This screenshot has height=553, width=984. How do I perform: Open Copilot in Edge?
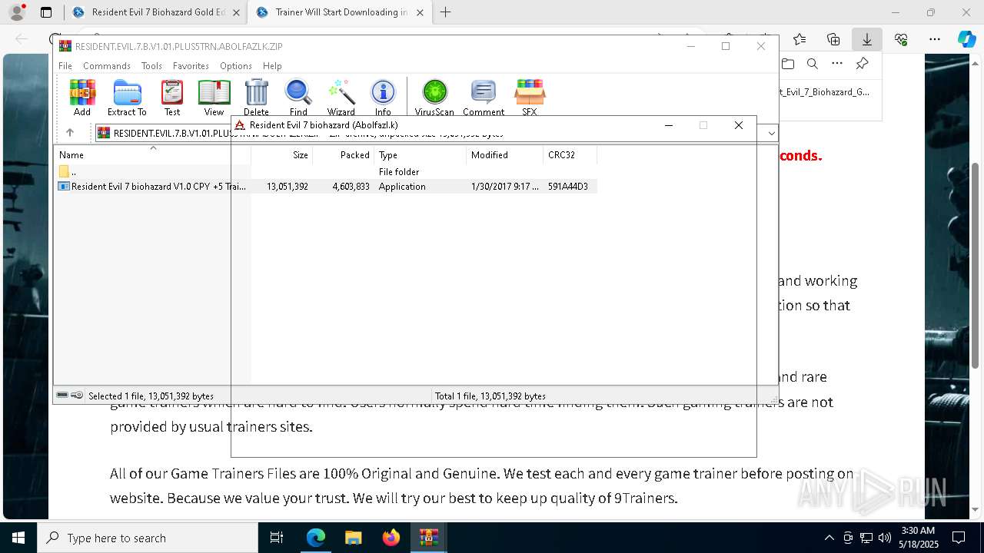(x=966, y=39)
